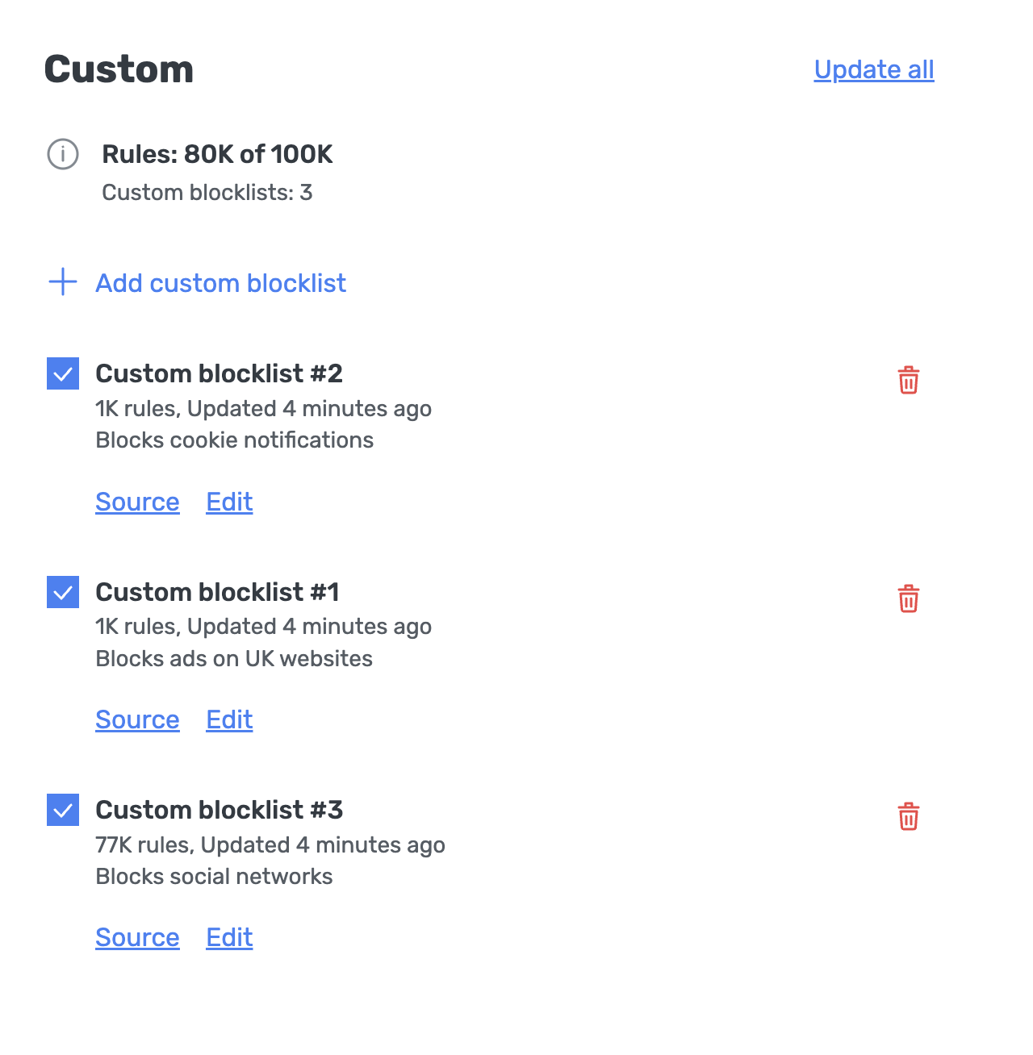Click the Custom blocklists count text

tap(207, 193)
